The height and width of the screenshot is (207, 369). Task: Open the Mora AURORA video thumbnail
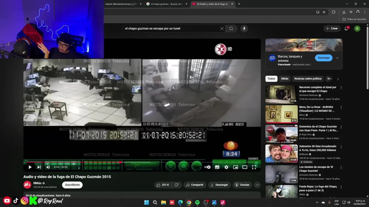coord(281,114)
